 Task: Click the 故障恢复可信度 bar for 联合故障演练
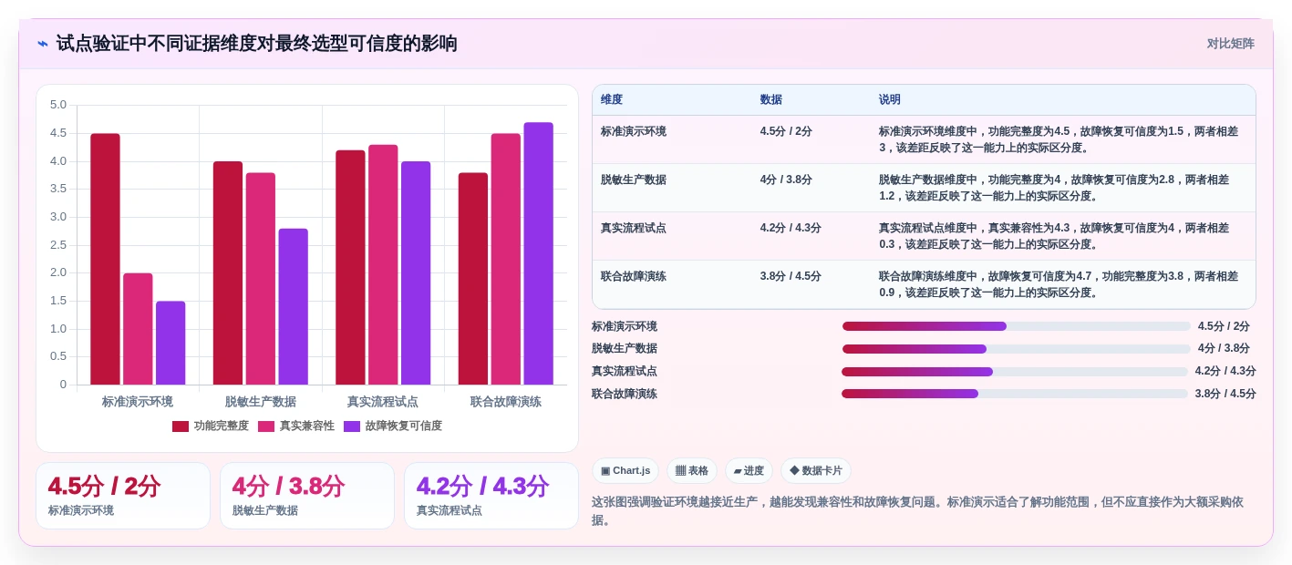click(538, 253)
